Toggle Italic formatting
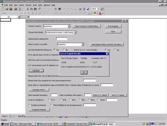Screen dimensions: 167x126 point(36,13)
